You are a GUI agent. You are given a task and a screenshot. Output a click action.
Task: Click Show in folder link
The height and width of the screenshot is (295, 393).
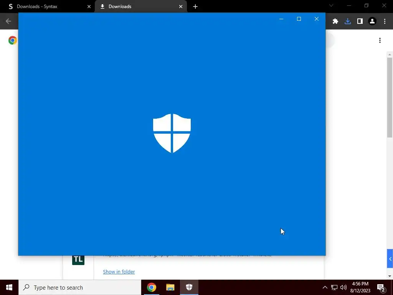pyautogui.click(x=119, y=272)
